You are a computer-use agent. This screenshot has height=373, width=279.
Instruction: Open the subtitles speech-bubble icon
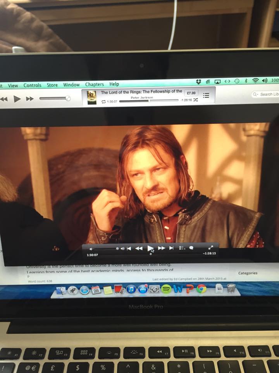[x=191, y=248]
